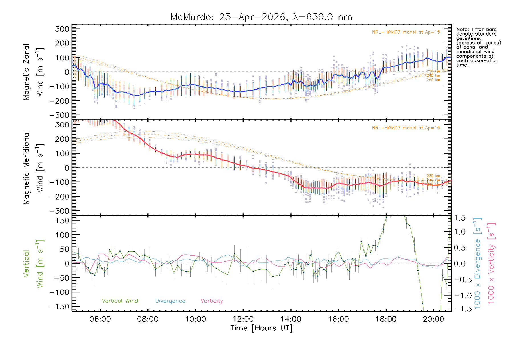The height and width of the screenshot is (342, 513).
Task: Click the 06:00 time axis tick label
Action: pos(100,319)
